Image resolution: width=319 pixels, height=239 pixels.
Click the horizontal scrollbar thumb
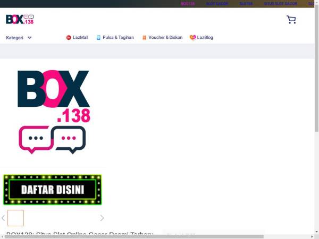[135, 236]
